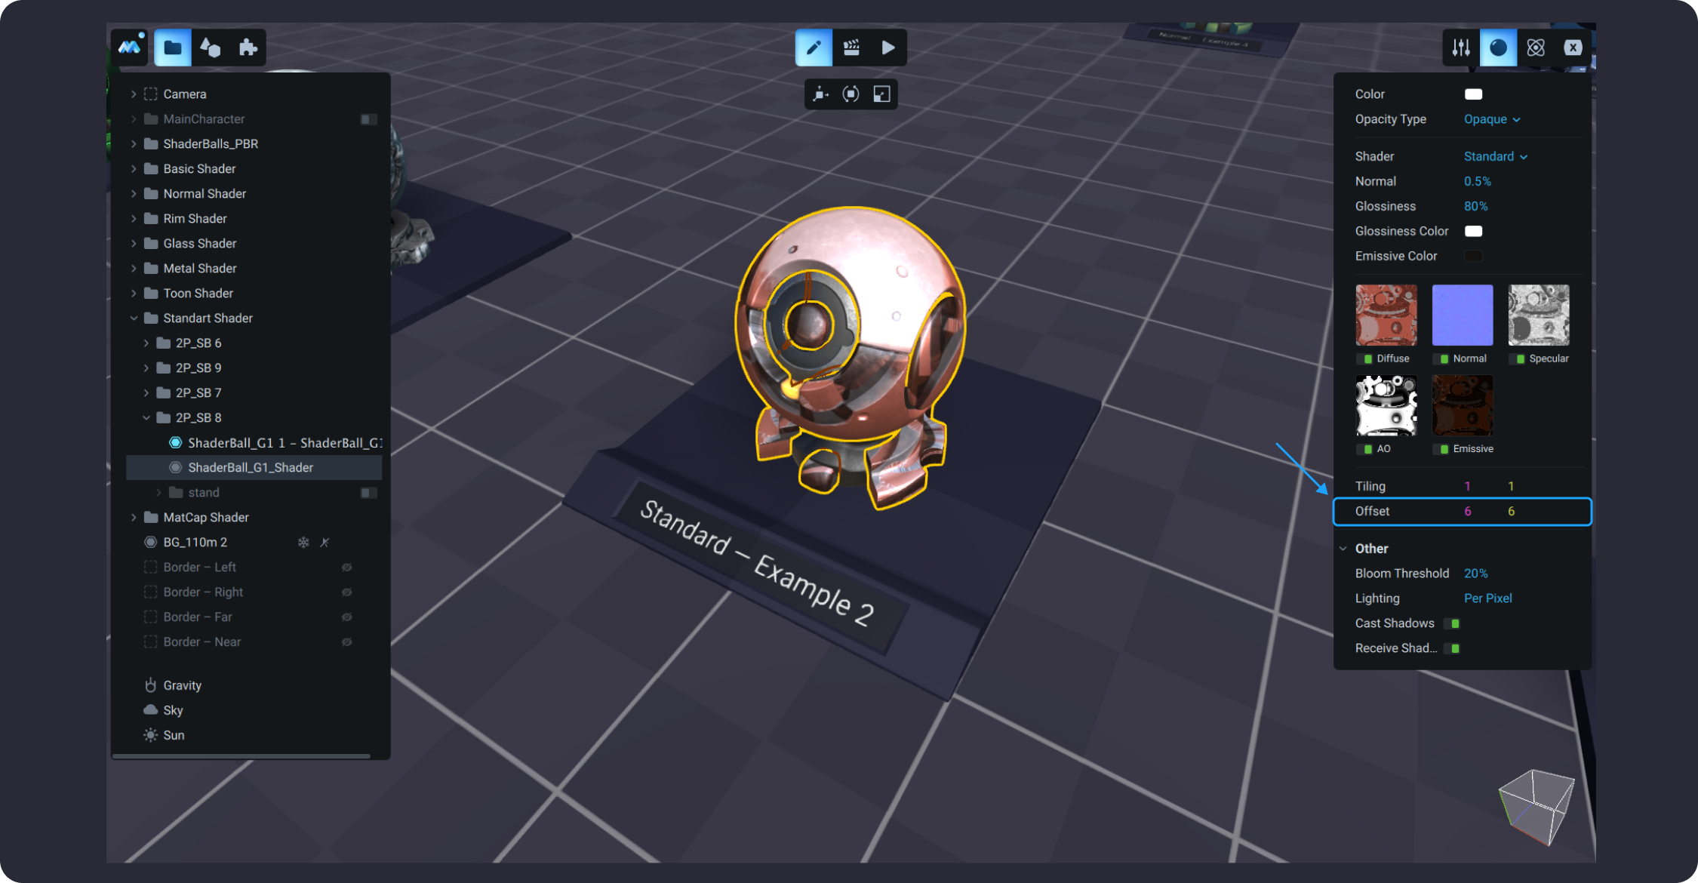Select the 2P_SB 6 folder row
1698x883 pixels.
(x=254, y=343)
